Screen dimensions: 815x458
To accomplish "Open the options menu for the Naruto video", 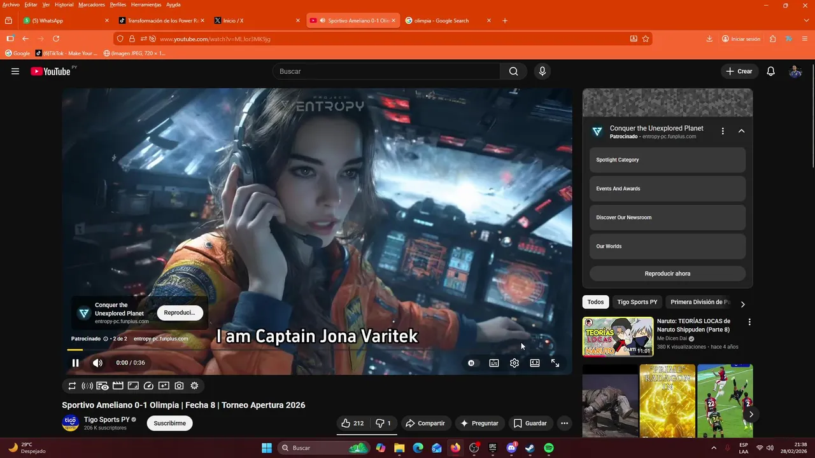I will click(749, 322).
